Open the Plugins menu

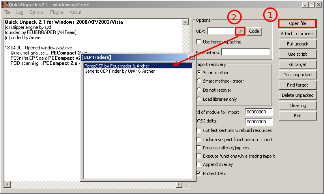tap(57, 12)
